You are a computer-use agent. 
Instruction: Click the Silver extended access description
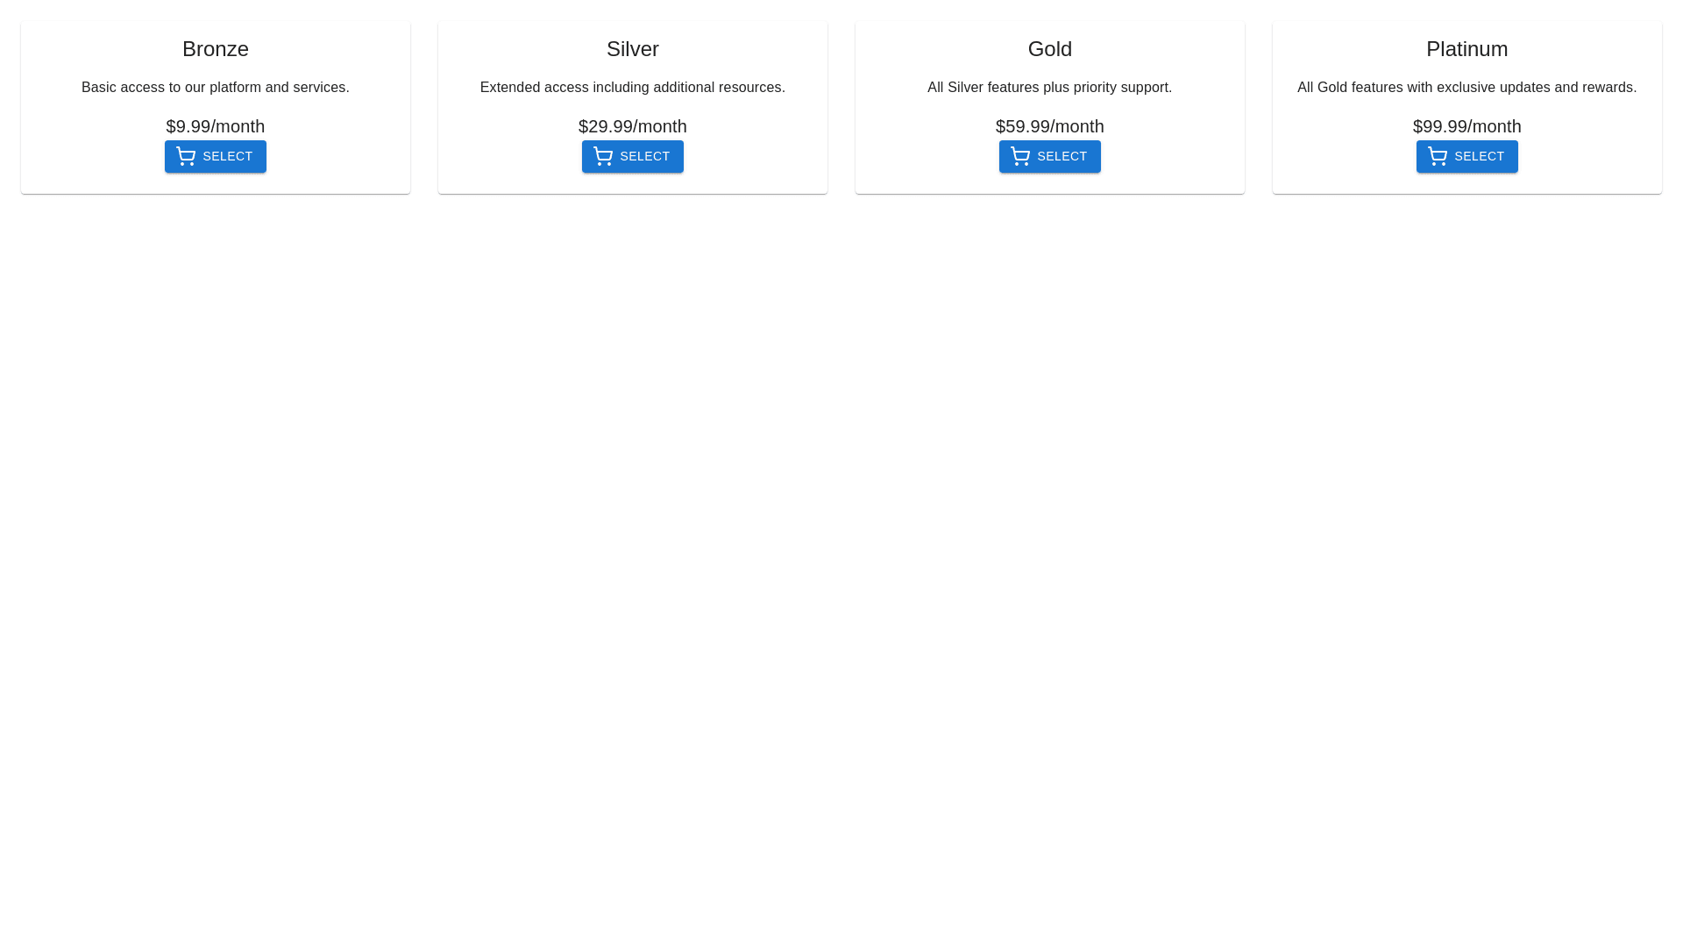[632, 88]
